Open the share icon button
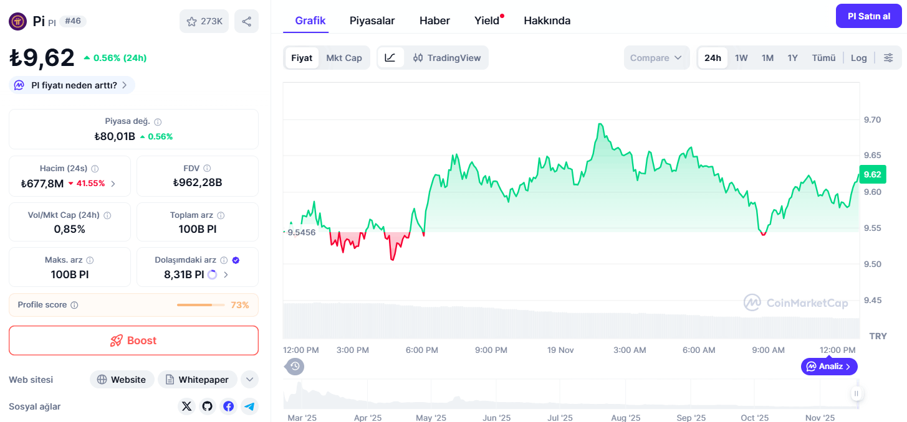 coord(246,21)
